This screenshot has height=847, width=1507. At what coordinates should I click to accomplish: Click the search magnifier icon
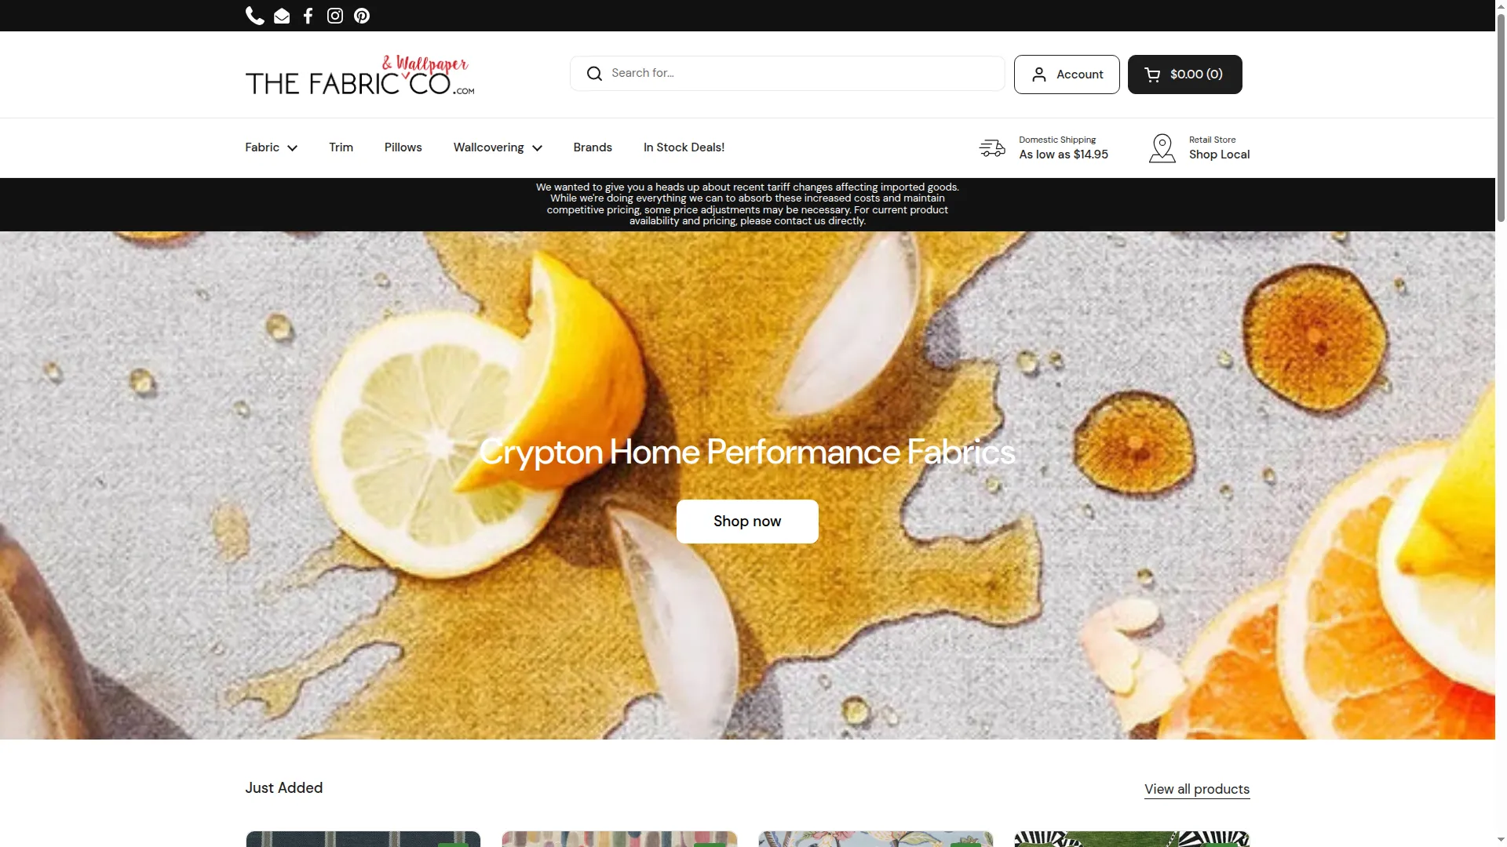click(594, 74)
